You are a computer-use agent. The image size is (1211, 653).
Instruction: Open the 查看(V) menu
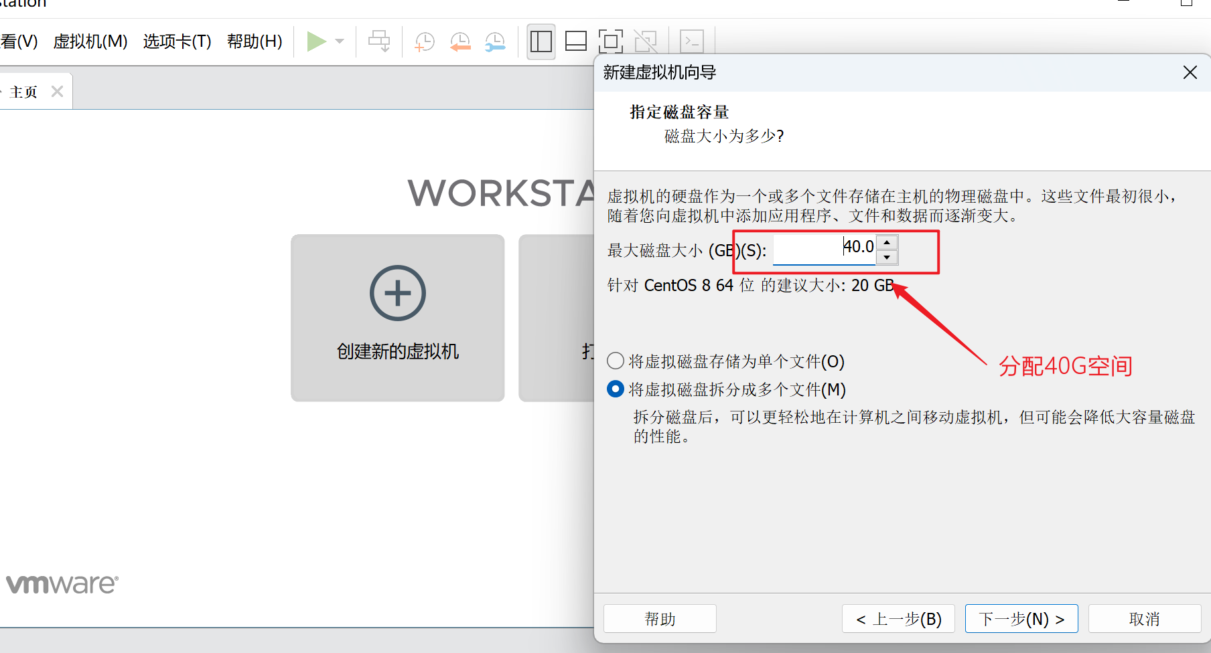(x=18, y=41)
